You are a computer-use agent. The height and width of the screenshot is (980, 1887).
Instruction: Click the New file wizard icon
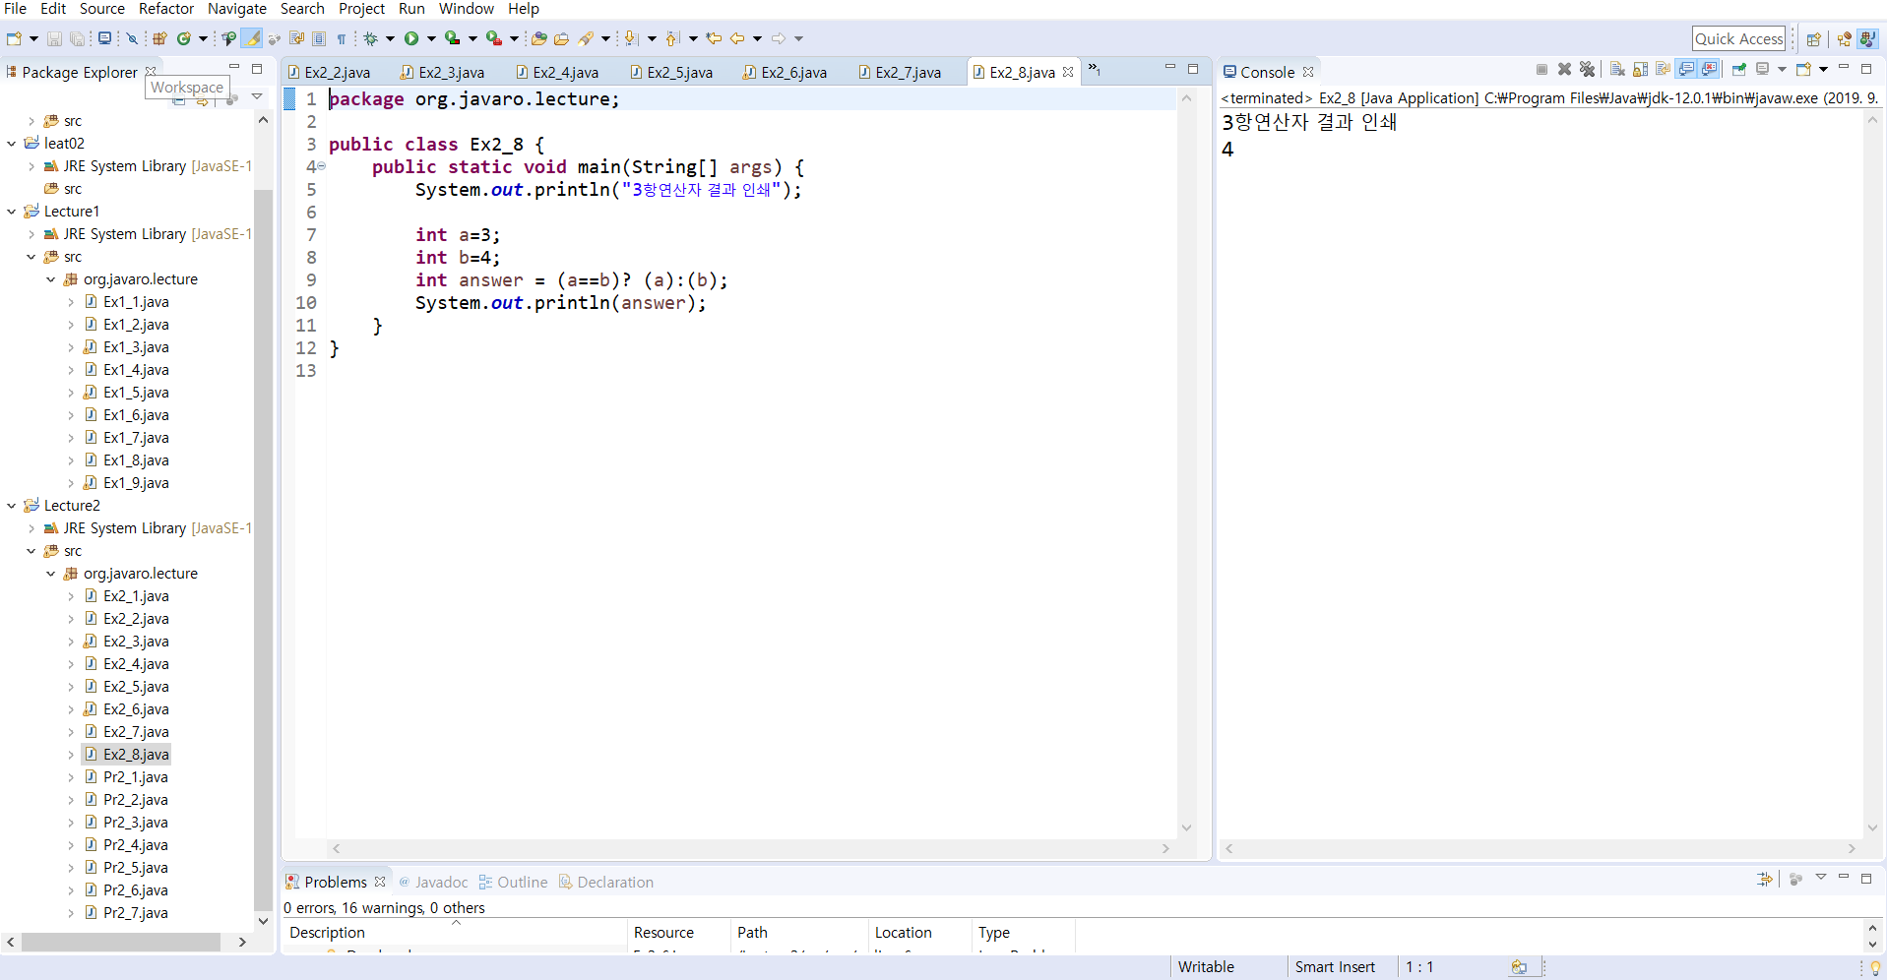(14, 38)
